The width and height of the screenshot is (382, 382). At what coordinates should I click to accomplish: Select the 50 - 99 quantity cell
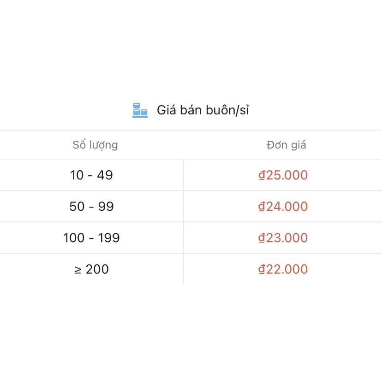click(x=91, y=207)
